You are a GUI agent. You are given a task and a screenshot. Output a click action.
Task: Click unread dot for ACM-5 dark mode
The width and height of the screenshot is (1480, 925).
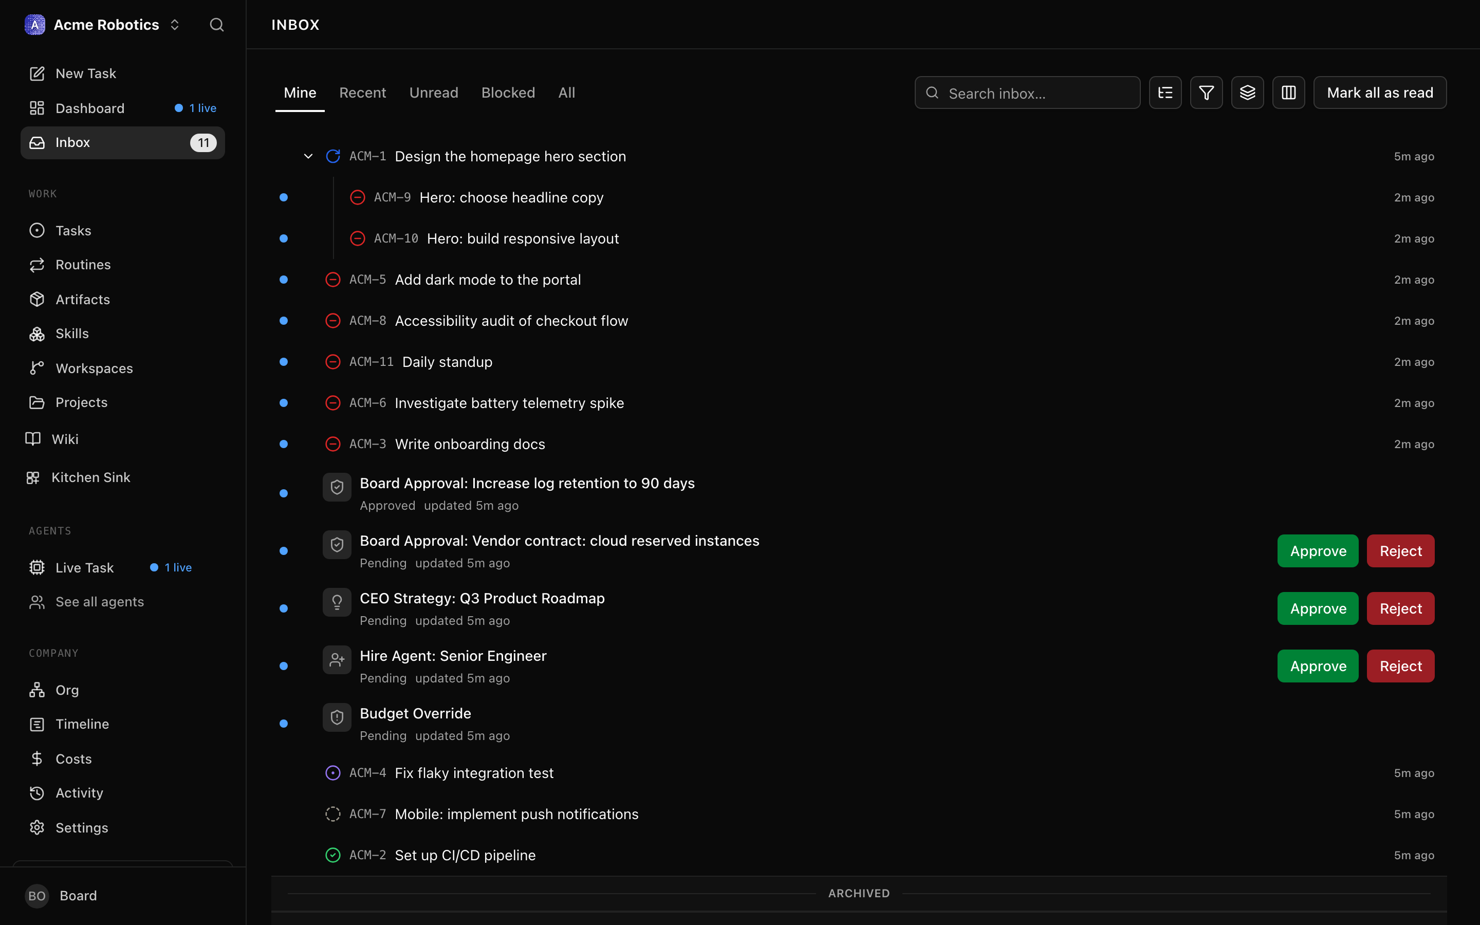coord(284,280)
